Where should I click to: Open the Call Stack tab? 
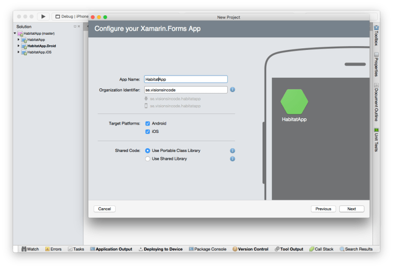tap(321, 249)
